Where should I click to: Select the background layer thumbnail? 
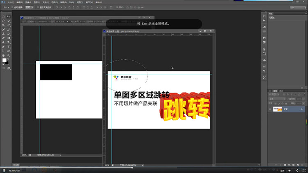click(x=277, y=109)
